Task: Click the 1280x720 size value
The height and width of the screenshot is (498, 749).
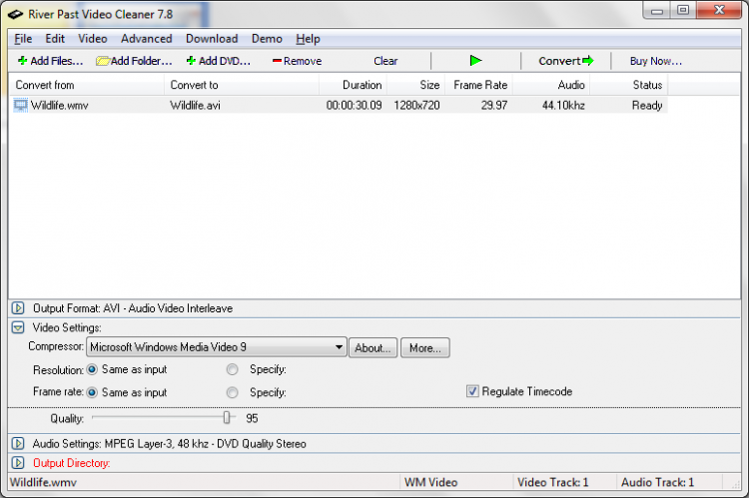Action: pos(416,105)
